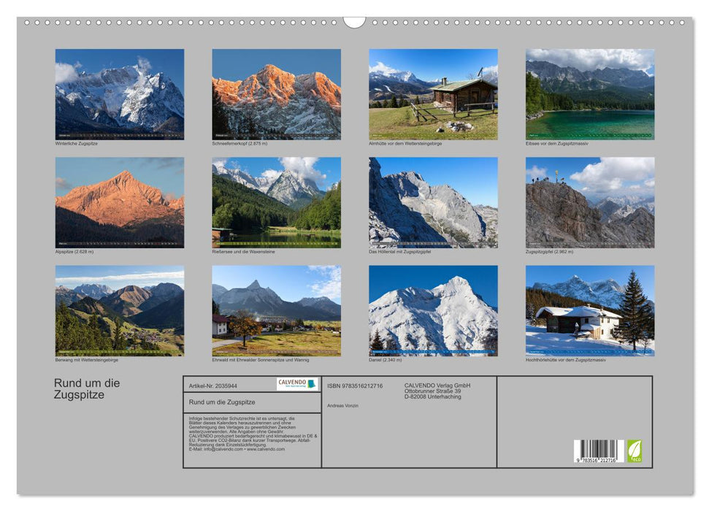Click the Alpspitze alpenglow thumbnail
This screenshot has height=511, width=709.
pos(120,202)
